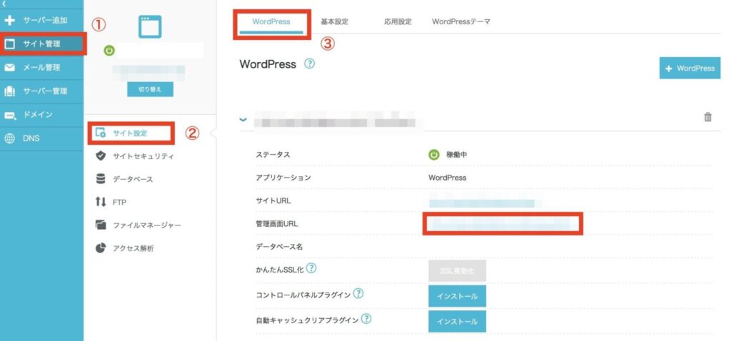Select サーバー管理 label in sidebar
731x341 pixels.
[x=45, y=91]
